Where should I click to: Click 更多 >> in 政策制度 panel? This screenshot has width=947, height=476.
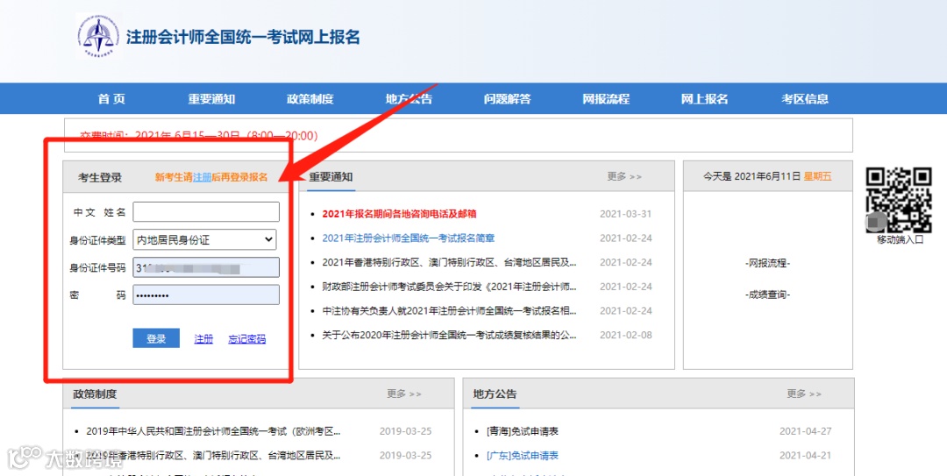404,394
